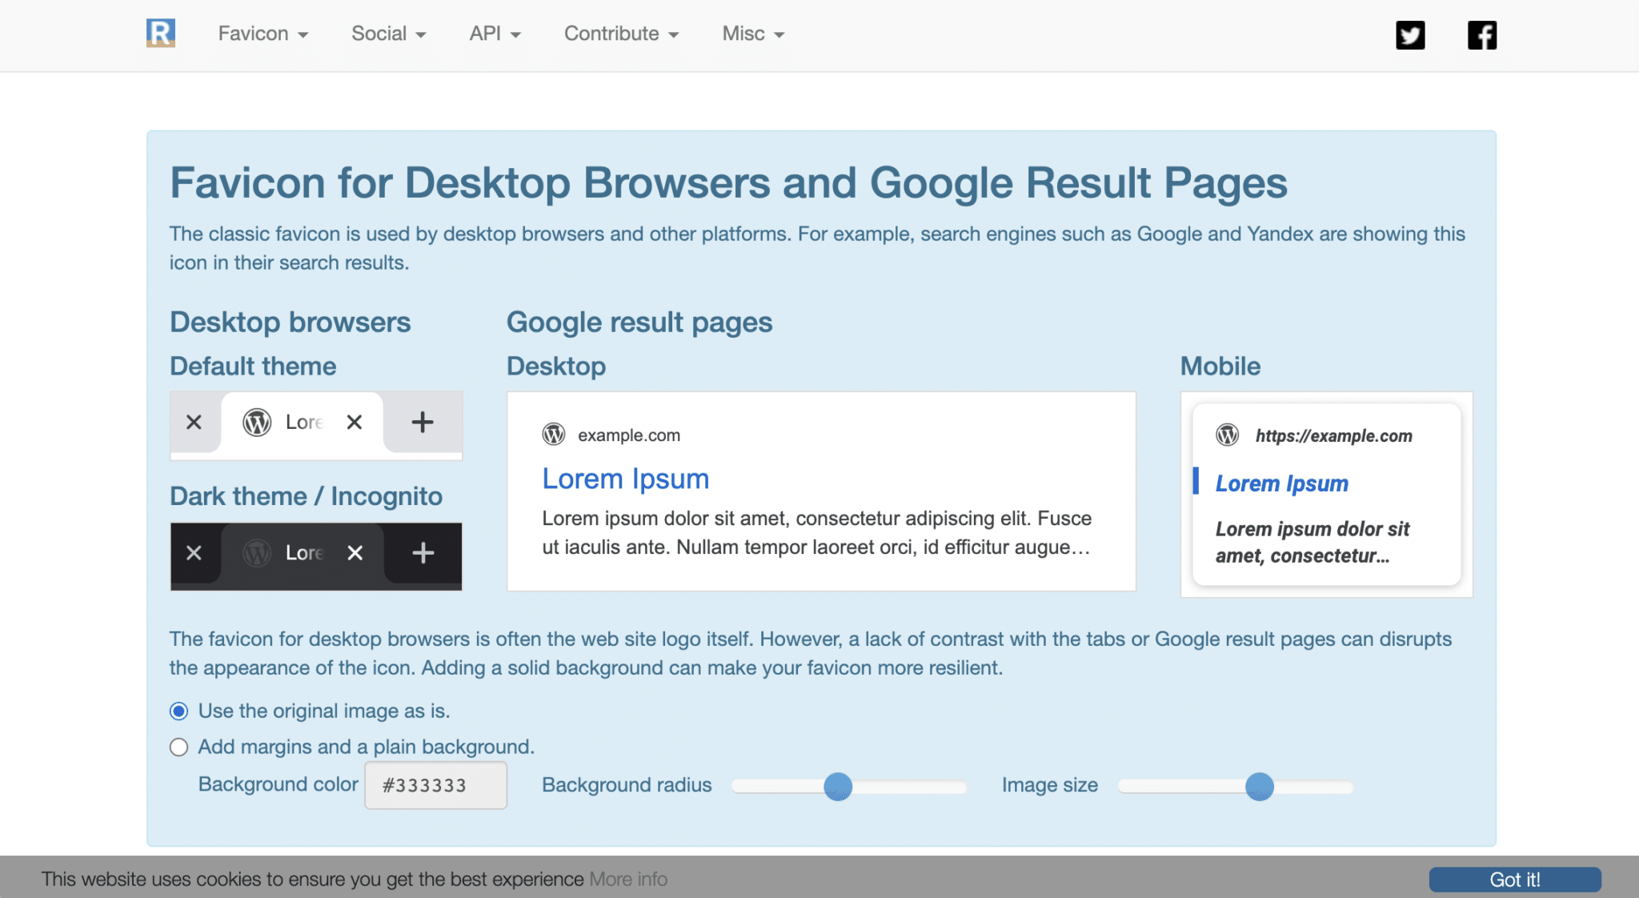Click the new tab plus icon in default theme preview
This screenshot has height=898, width=1639.
[x=422, y=422]
